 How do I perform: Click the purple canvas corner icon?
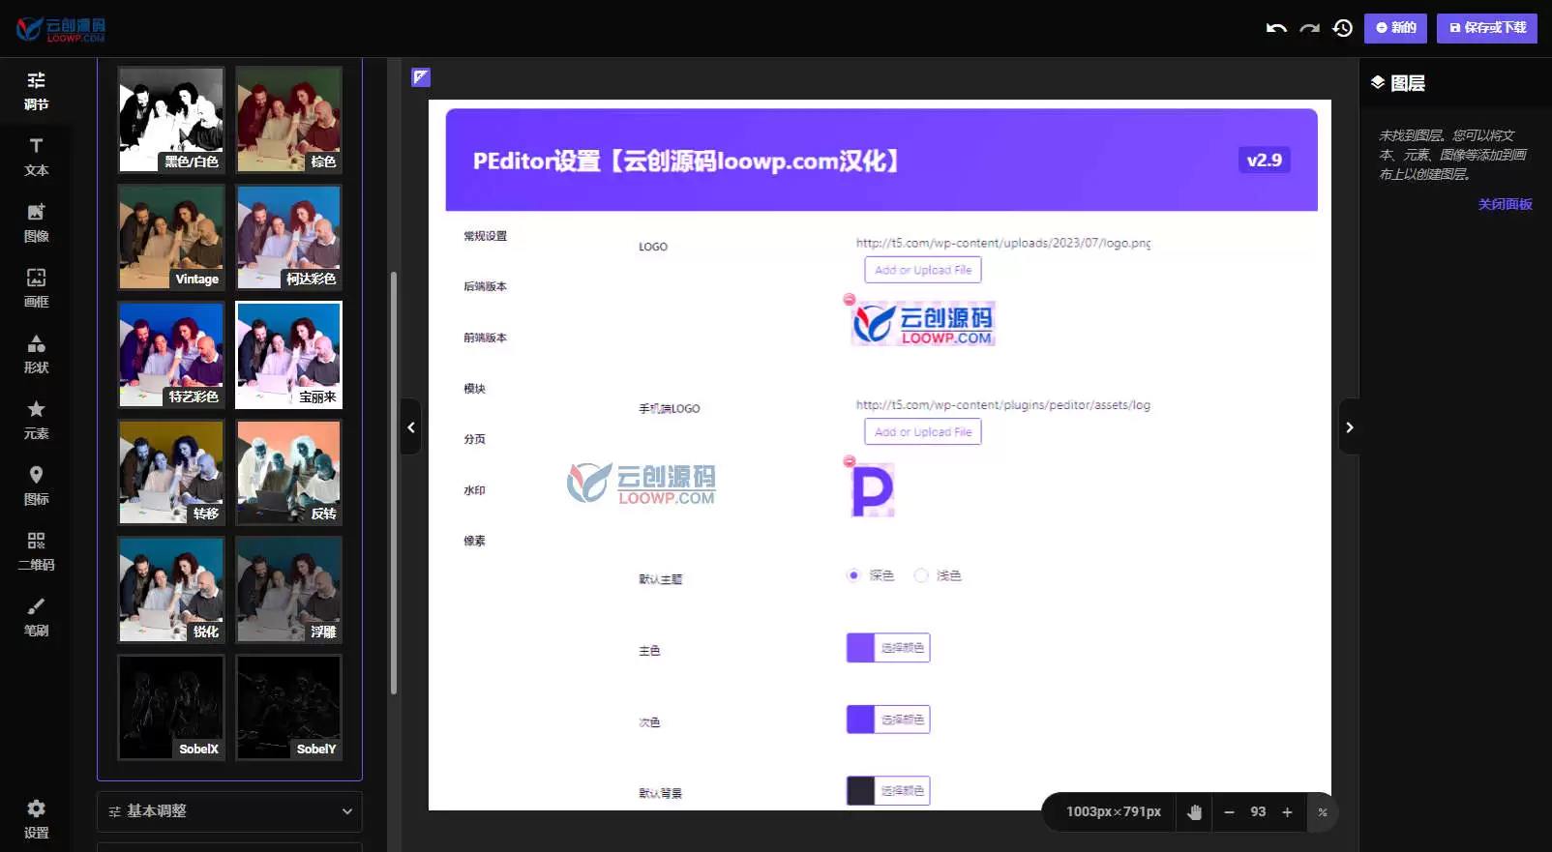tap(421, 77)
